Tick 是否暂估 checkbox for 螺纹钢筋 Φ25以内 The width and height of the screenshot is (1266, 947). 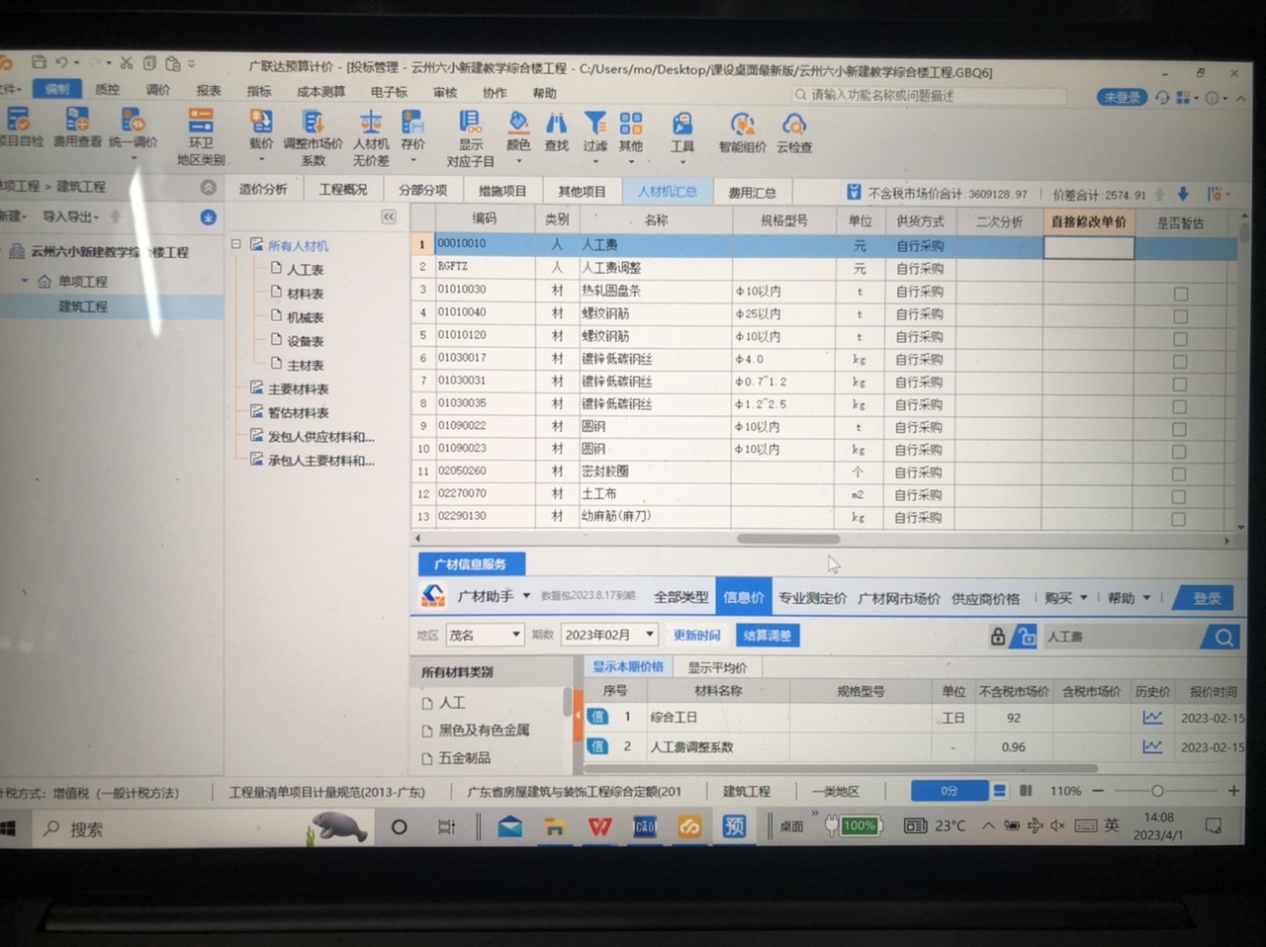[x=1180, y=316]
